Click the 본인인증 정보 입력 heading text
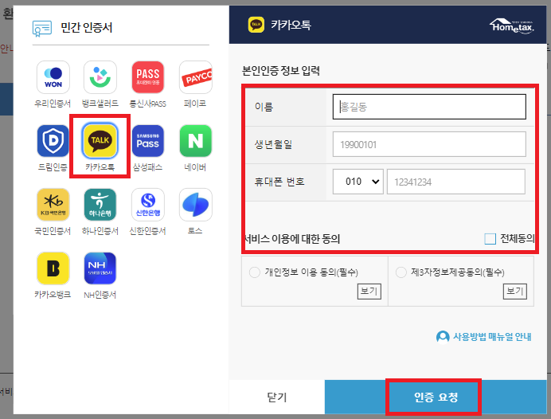Viewport: 551px width, 419px height. pyautogui.click(x=281, y=71)
